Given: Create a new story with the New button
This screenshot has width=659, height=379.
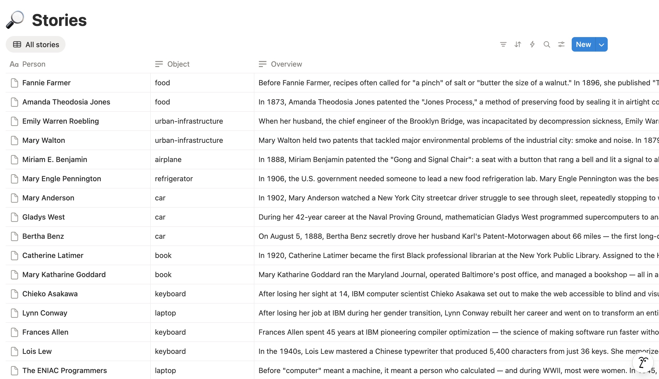Looking at the screenshot, I should 583,45.
